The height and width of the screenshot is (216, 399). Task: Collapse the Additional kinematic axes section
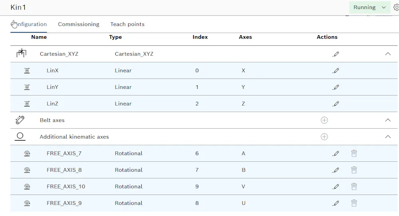[x=388, y=137]
